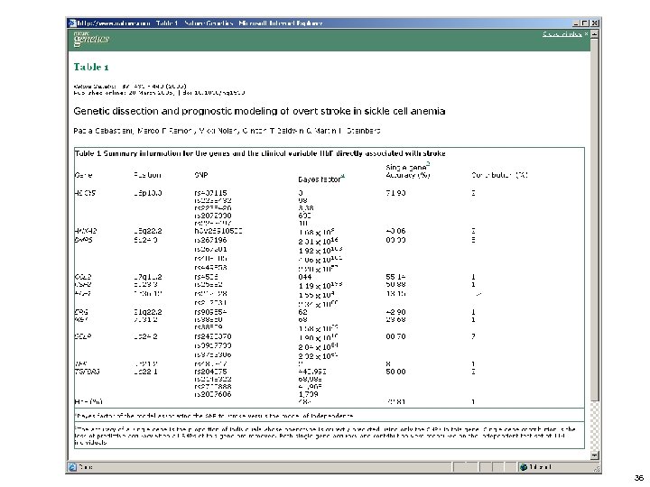
Task: Click the Nature Genetics logo
Action: (91, 39)
